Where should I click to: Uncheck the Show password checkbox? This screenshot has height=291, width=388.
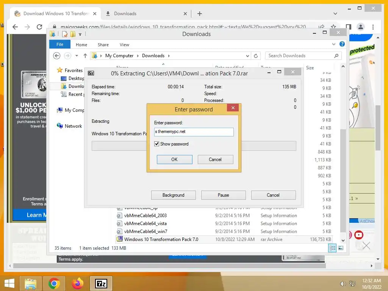point(156,144)
